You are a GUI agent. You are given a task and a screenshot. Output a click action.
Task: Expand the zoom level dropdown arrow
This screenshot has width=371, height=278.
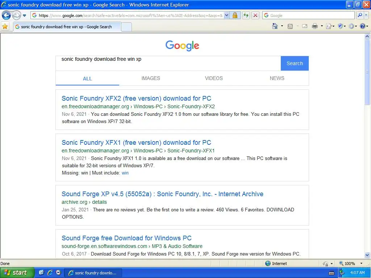(x=361, y=264)
